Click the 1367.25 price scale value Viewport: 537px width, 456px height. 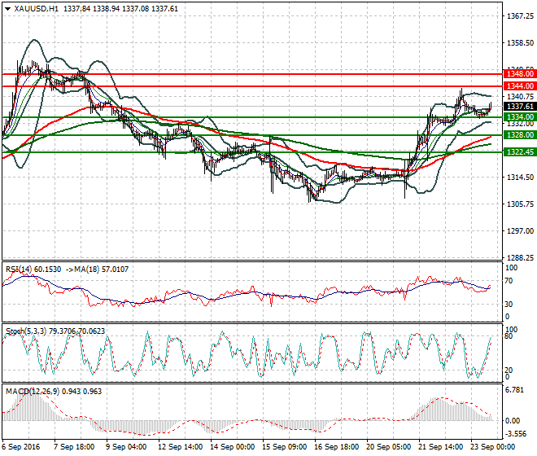520,16
